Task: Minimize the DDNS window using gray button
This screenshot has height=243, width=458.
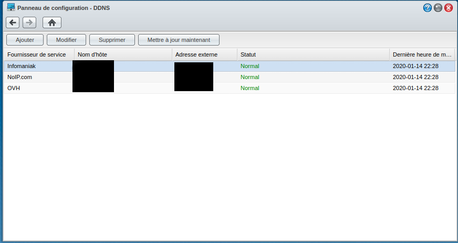Action: click(x=438, y=8)
